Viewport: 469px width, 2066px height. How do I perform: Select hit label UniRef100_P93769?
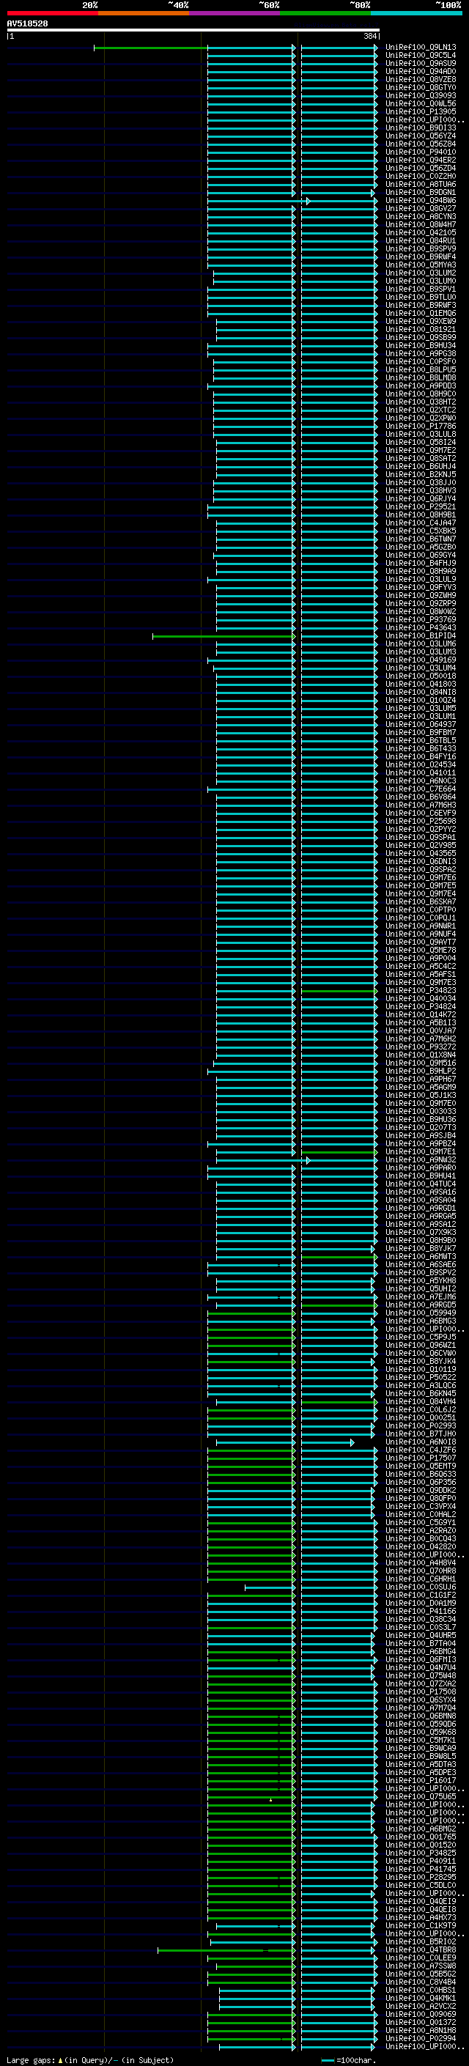[x=420, y=620]
